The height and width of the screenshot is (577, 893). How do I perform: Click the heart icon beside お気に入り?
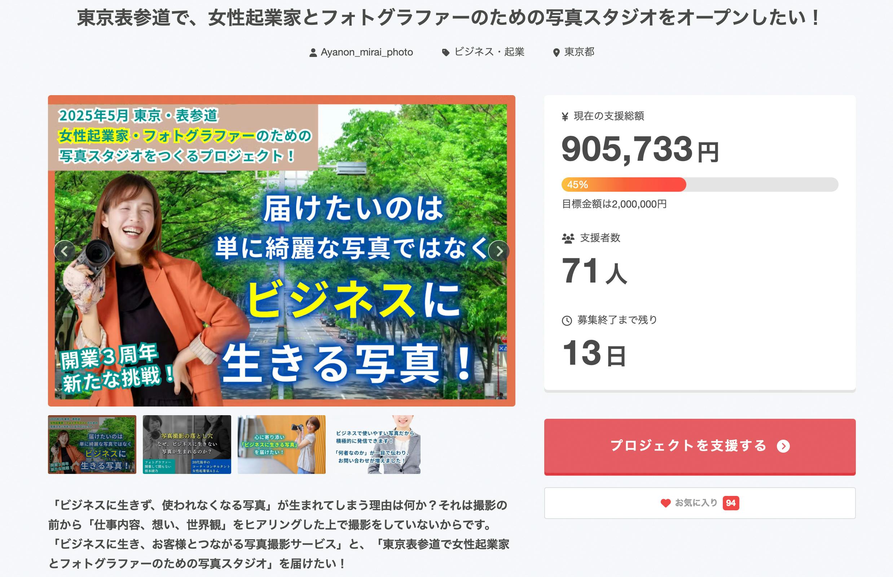point(665,503)
